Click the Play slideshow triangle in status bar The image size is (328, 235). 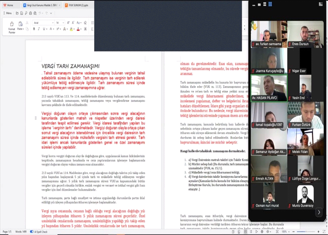tap(256, 232)
